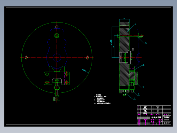
Task: Pick the center bore circle of workpiece
Action: [57, 58]
